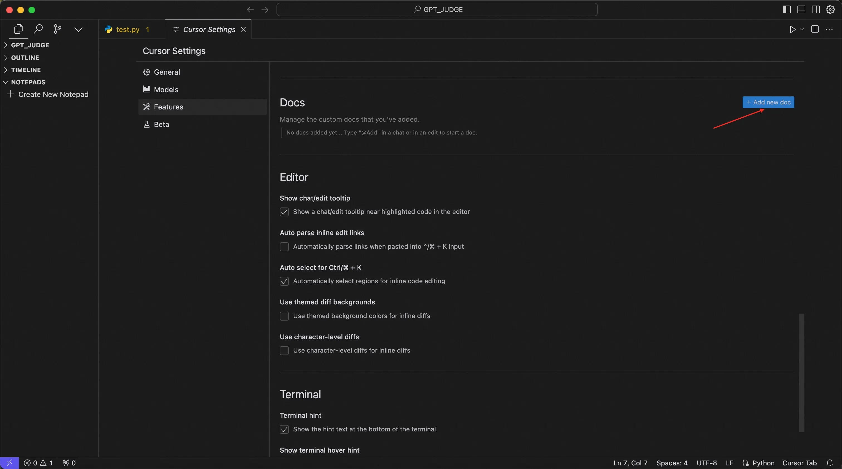
Task: Open run options dropdown arrow
Action: click(802, 30)
